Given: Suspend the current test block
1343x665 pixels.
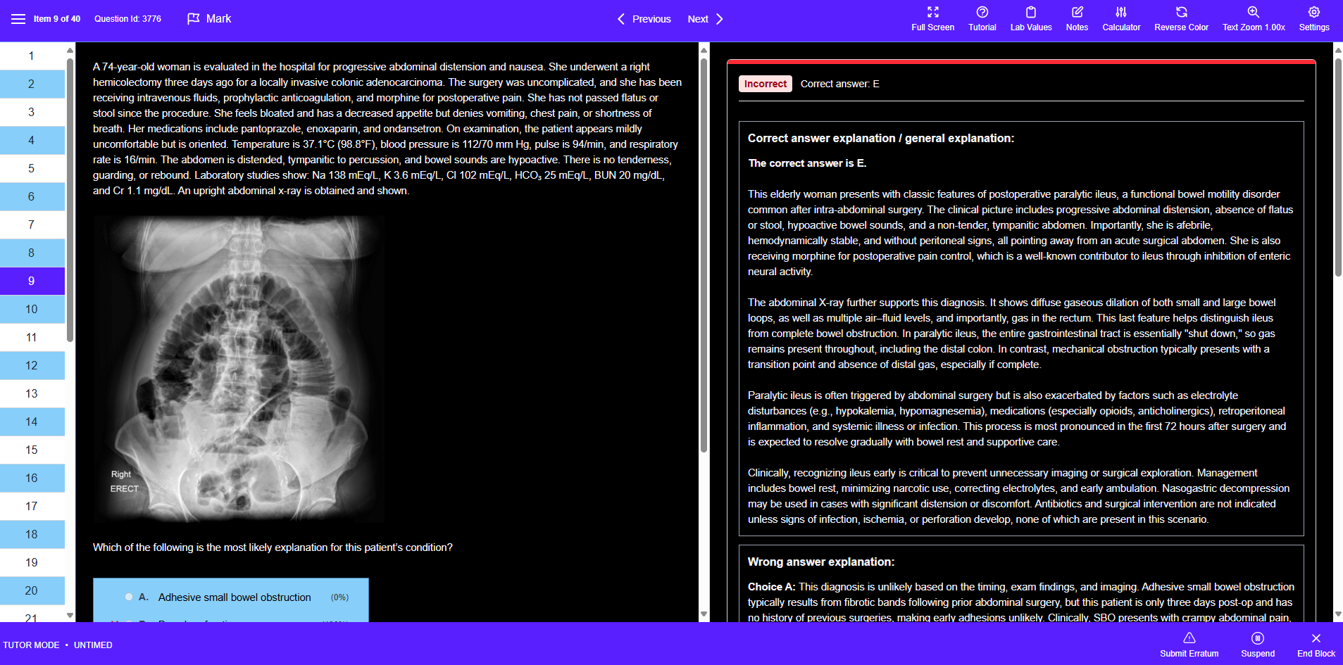Looking at the screenshot, I should [1258, 645].
